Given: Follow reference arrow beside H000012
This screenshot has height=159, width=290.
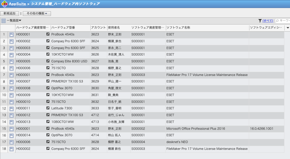Looking at the screenshot, I should [48, 115].
